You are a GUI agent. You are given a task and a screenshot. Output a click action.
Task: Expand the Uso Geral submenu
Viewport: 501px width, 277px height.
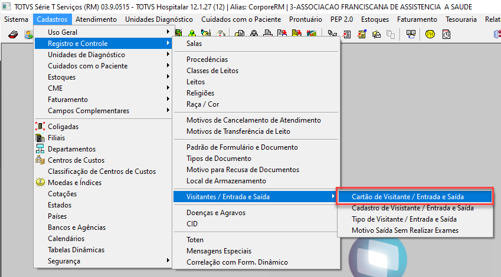click(x=103, y=32)
